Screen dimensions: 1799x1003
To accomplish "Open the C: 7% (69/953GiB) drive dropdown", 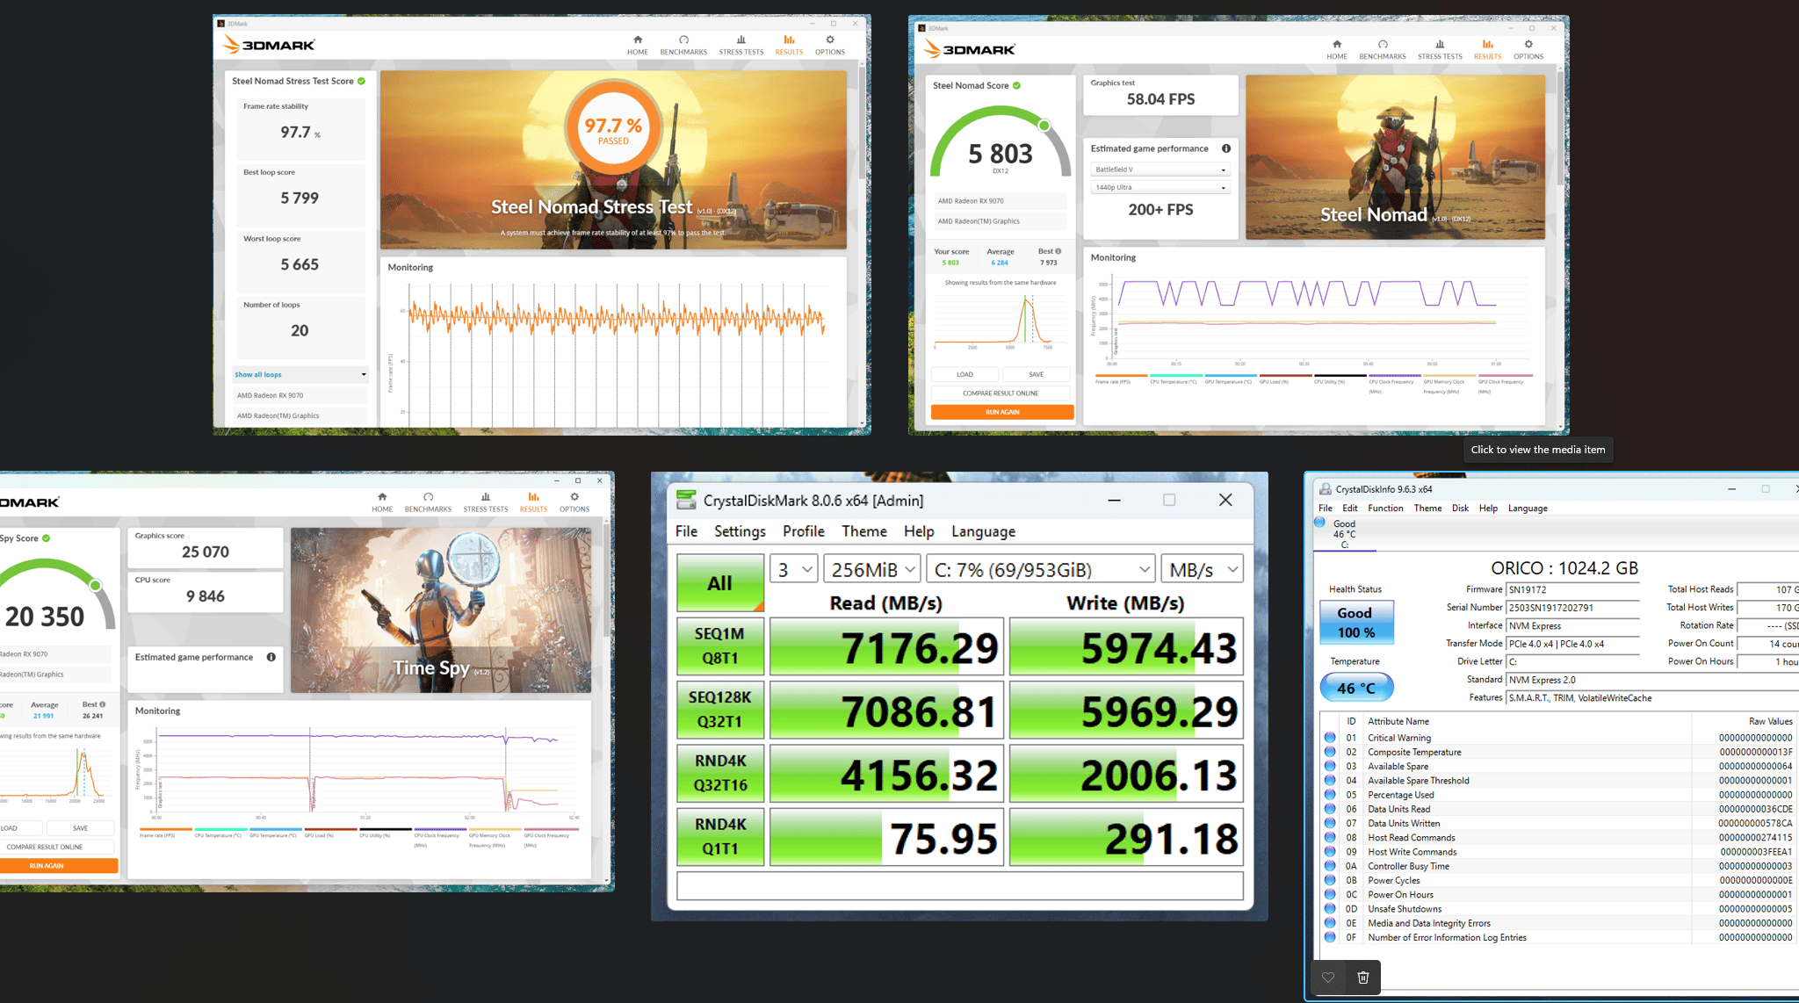I will point(1040,570).
